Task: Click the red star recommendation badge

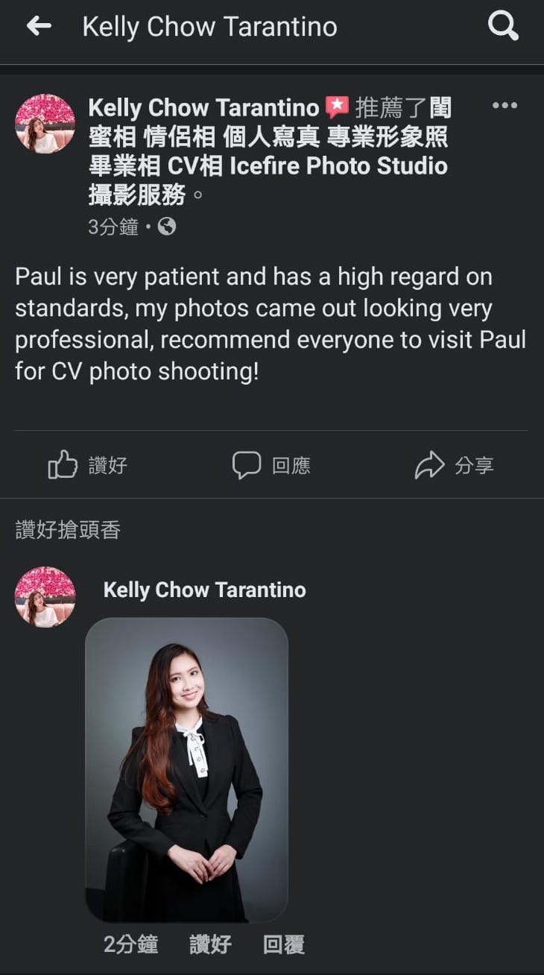Action: [x=337, y=108]
